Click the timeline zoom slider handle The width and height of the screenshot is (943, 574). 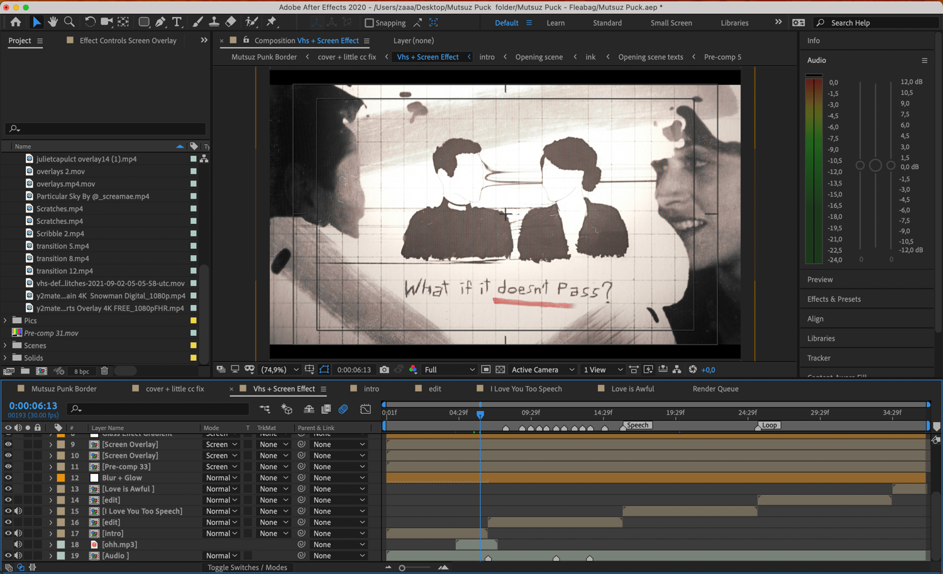click(x=402, y=568)
